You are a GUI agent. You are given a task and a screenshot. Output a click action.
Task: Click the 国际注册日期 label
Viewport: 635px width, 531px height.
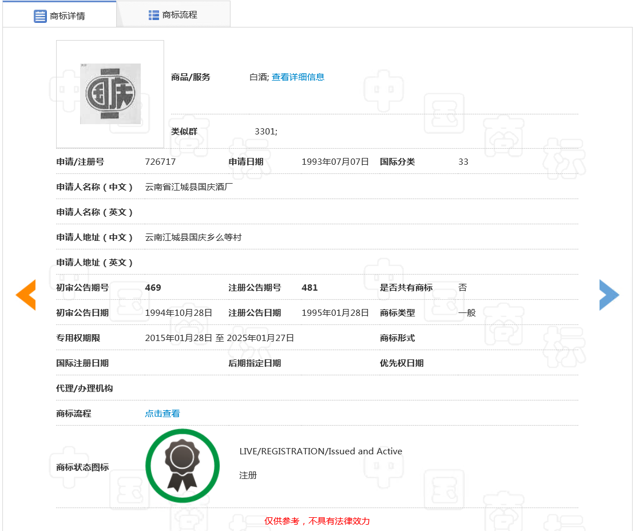(82, 363)
